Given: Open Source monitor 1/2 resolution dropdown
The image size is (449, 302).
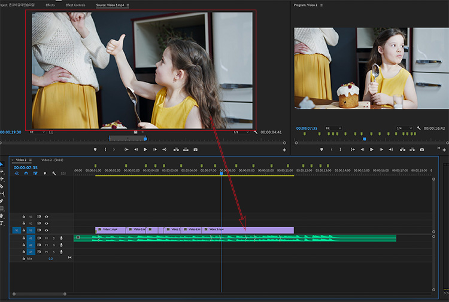Looking at the screenshot, I should point(241,132).
